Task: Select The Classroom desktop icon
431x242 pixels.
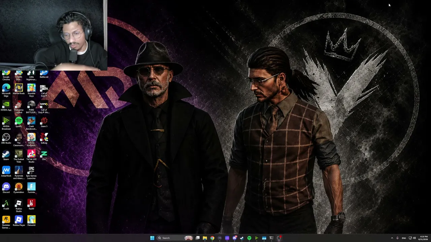Action: pyautogui.click(x=19, y=140)
